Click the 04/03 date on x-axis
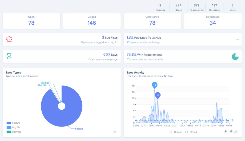The width and height of the screenshot is (245, 141). point(229,125)
